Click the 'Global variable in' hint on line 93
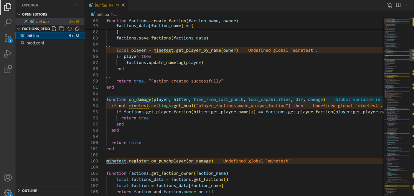The image size is (414, 196). pos(359,100)
